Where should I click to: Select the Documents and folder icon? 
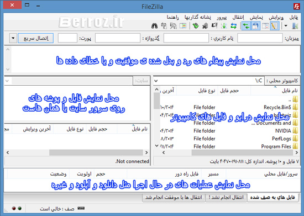click(x=295, y=123)
